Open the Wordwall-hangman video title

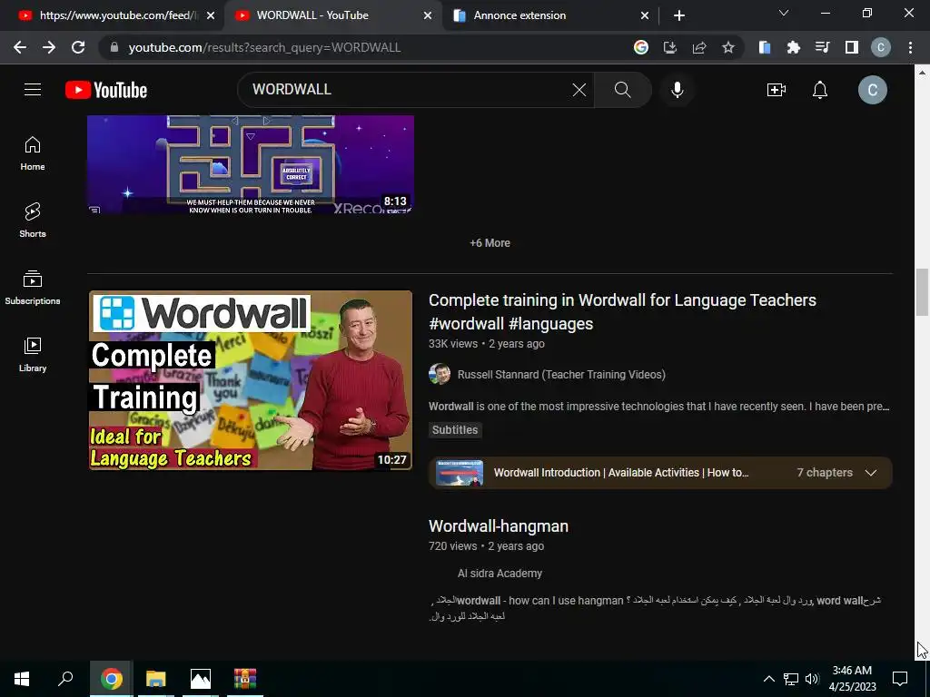click(499, 526)
